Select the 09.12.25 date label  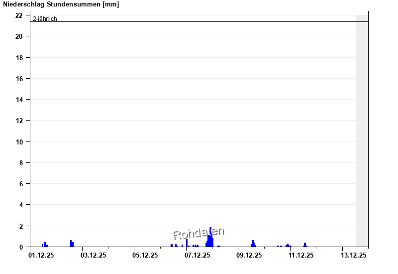pos(249,256)
